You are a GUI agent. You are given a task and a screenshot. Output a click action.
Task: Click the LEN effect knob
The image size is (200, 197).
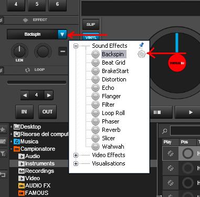pos(19,51)
